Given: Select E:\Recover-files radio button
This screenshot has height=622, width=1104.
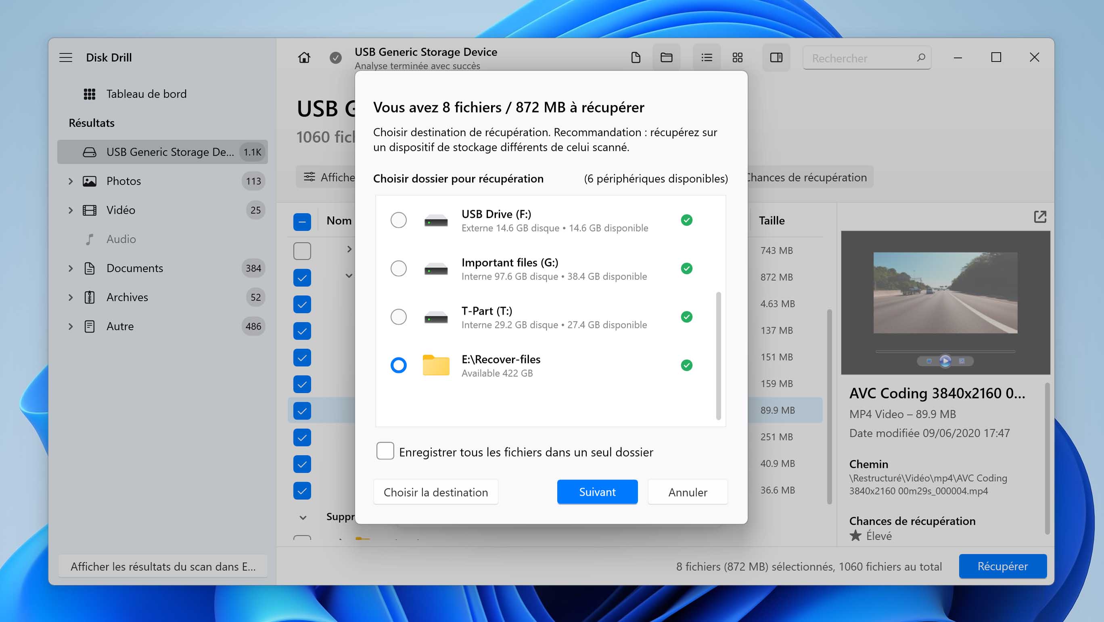Looking at the screenshot, I should (399, 365).
